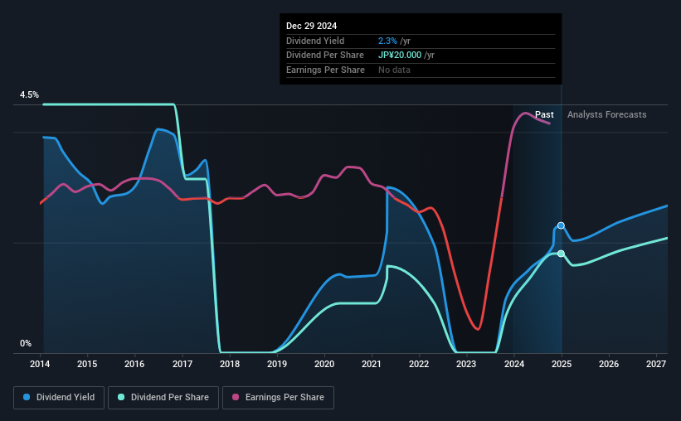Click the '4.5%' y-axis label
Image resolution: width=681 pixels, height=421 pixels.
[x=29, y=94]
